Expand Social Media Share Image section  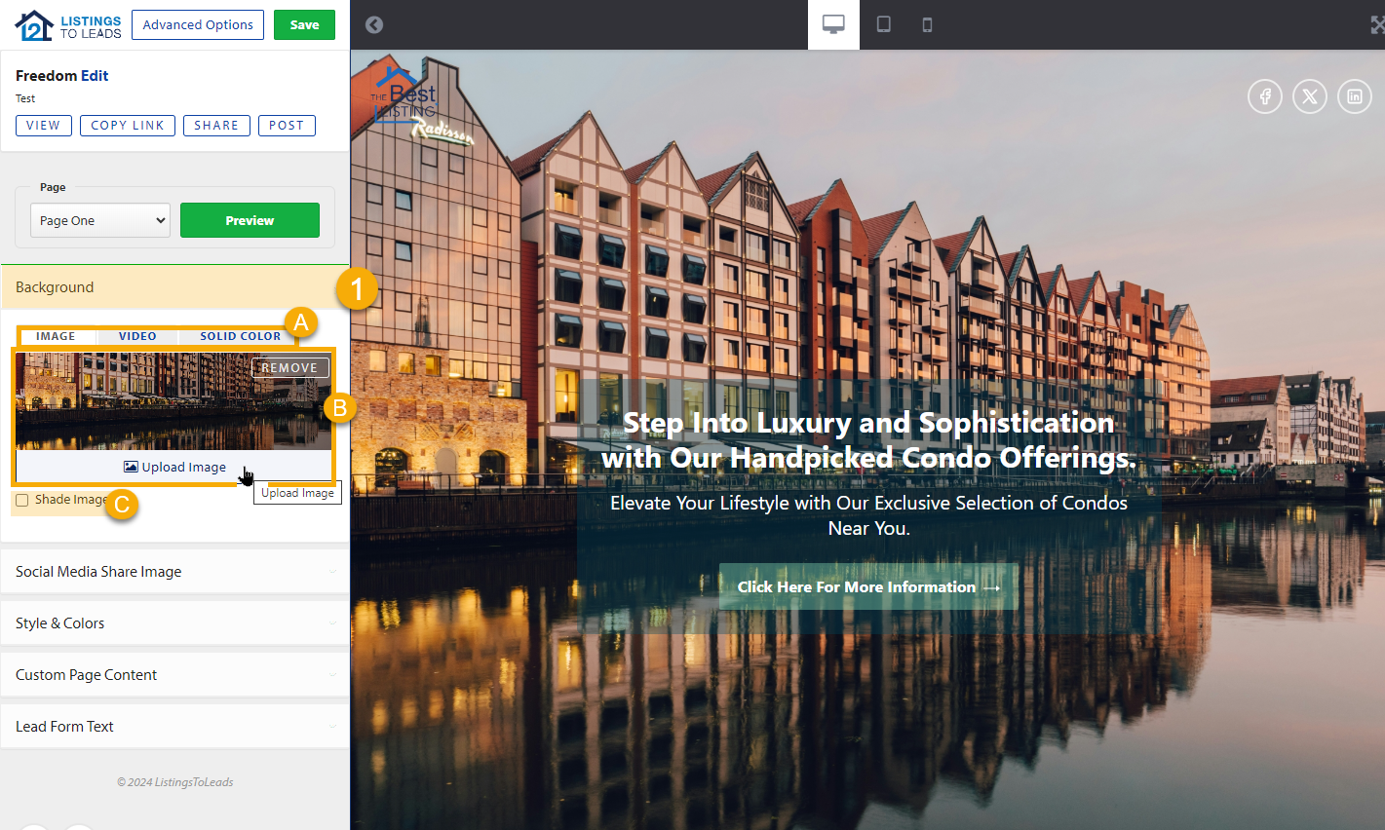(174, 572)
